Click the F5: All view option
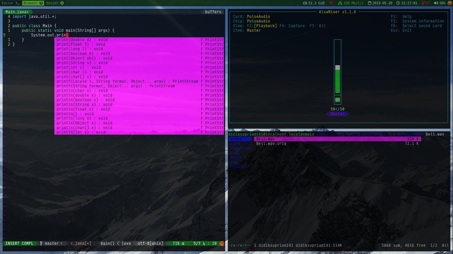Viewport: 453px width, 254px height. click(318, 26)
